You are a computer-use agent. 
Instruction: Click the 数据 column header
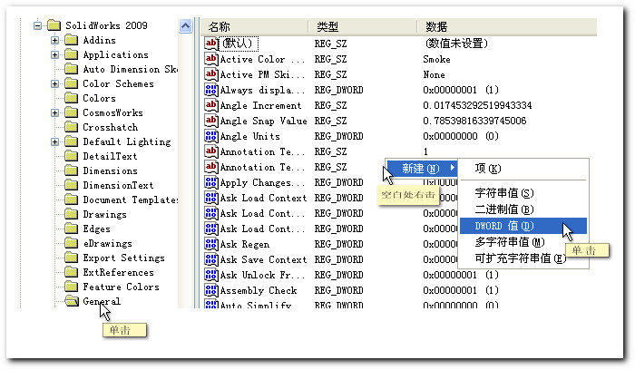click(x=507, y=27)
